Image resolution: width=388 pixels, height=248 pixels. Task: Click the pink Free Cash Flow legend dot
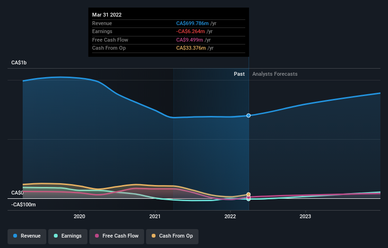(x=97, y=236)
